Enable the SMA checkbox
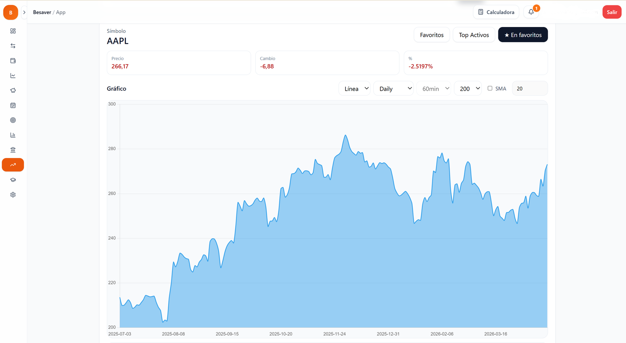Viewport: 626px width, 343px height. pos(490,88)
